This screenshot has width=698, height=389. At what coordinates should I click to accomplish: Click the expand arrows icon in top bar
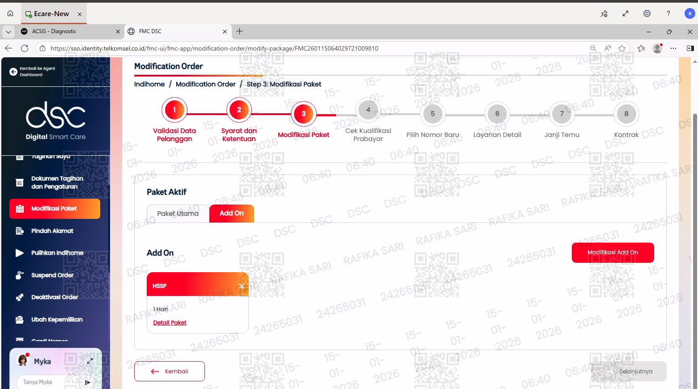click(626, 13)
